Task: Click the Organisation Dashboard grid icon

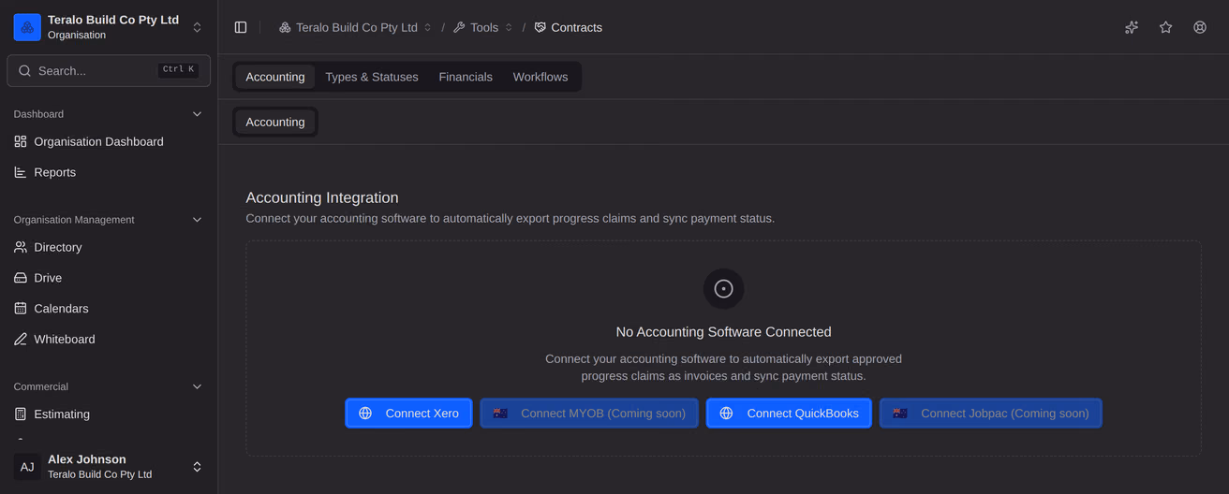Action: tap(21, 141)
